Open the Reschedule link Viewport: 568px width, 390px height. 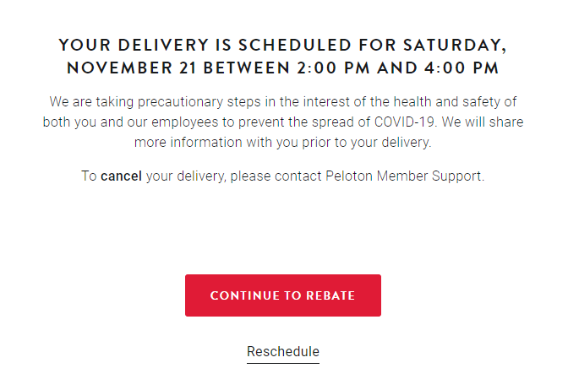(x=282, y=351)
